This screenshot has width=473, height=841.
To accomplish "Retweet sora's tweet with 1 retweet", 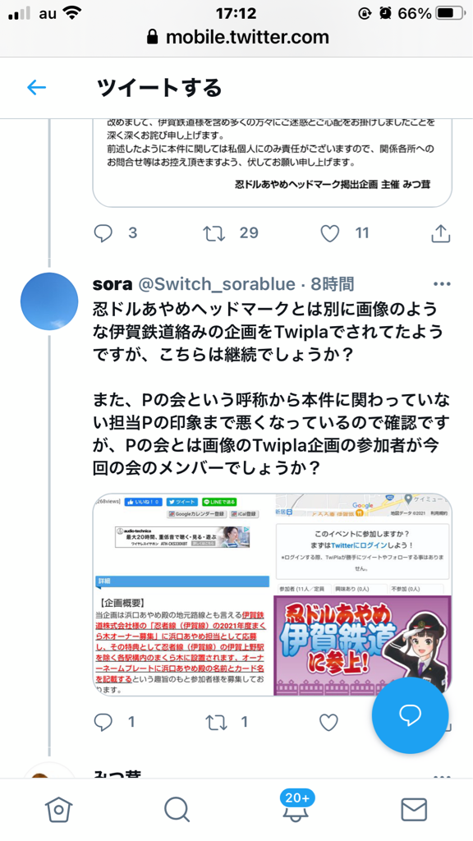I will [x=216, y=723].
